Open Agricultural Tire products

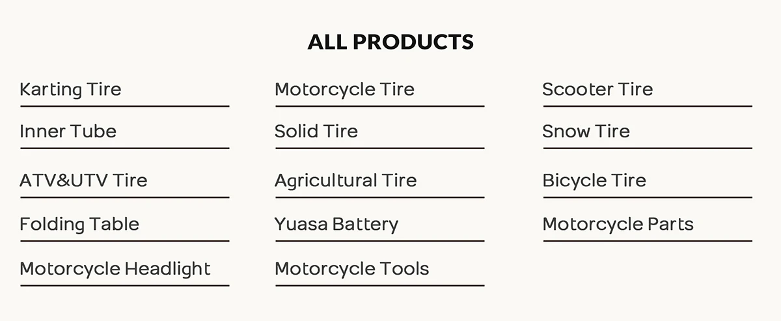345,180
